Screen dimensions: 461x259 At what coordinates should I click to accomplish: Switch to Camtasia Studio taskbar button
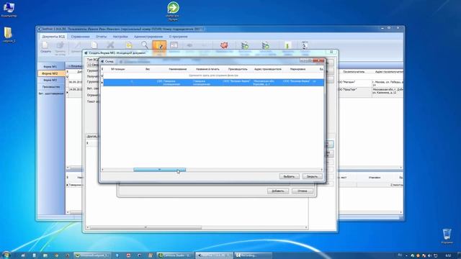point(175,255)
